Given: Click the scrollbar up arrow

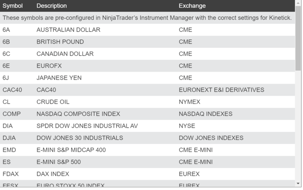Looking at the screenshot, I should (298, 2).
